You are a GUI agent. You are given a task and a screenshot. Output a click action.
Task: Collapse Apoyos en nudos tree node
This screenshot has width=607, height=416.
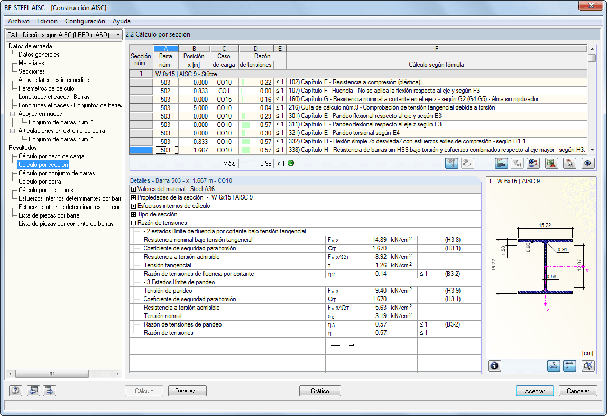(x=12, y=114)
